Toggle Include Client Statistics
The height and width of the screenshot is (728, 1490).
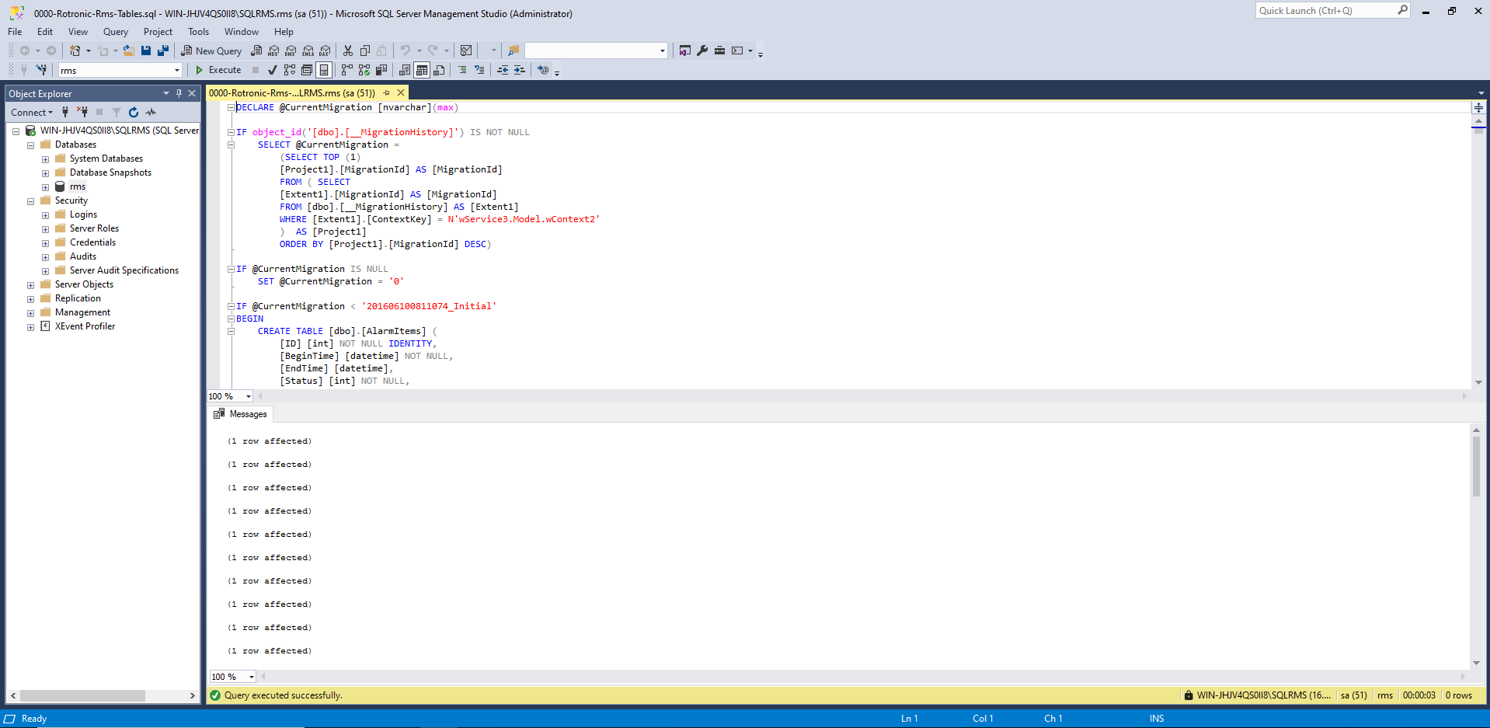[381, 70]
